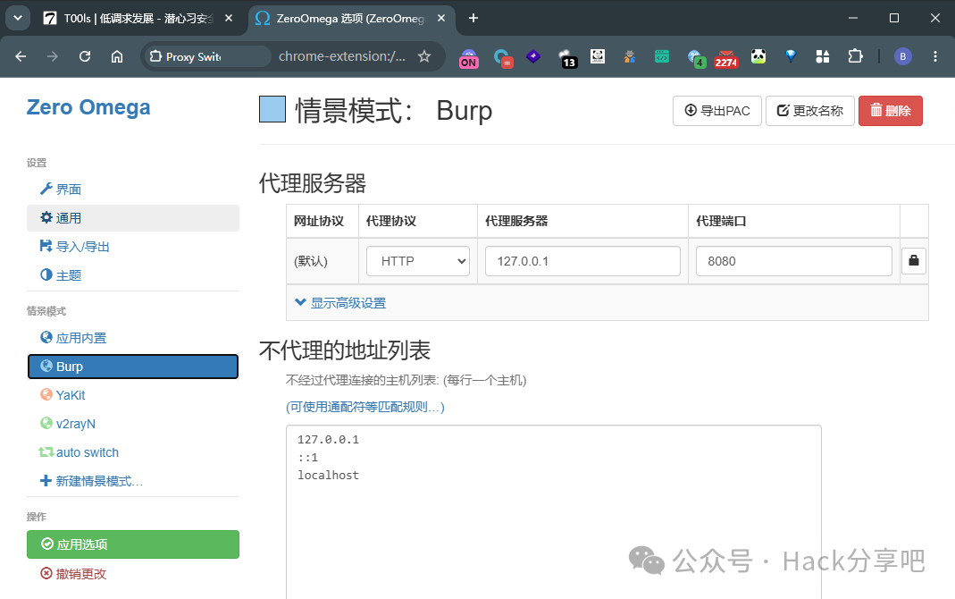The width and height of the screenshot is (955, 599).
Task: Open the tab search dropdown arrow
Action: (x=18, y=18)
